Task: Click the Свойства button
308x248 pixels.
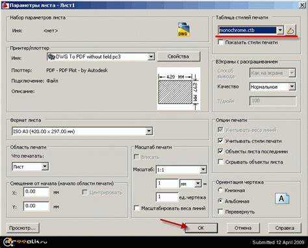Action: tap(178, 56)
